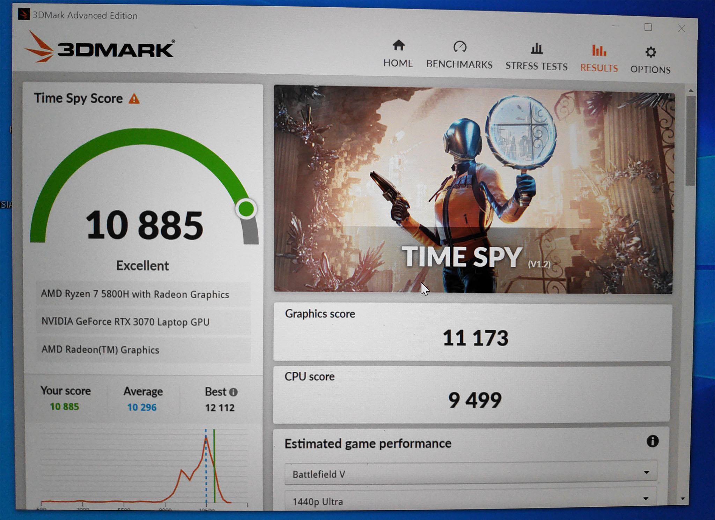
Task: Click the Results orange bars icon
Action: click(x=599, y=50)
